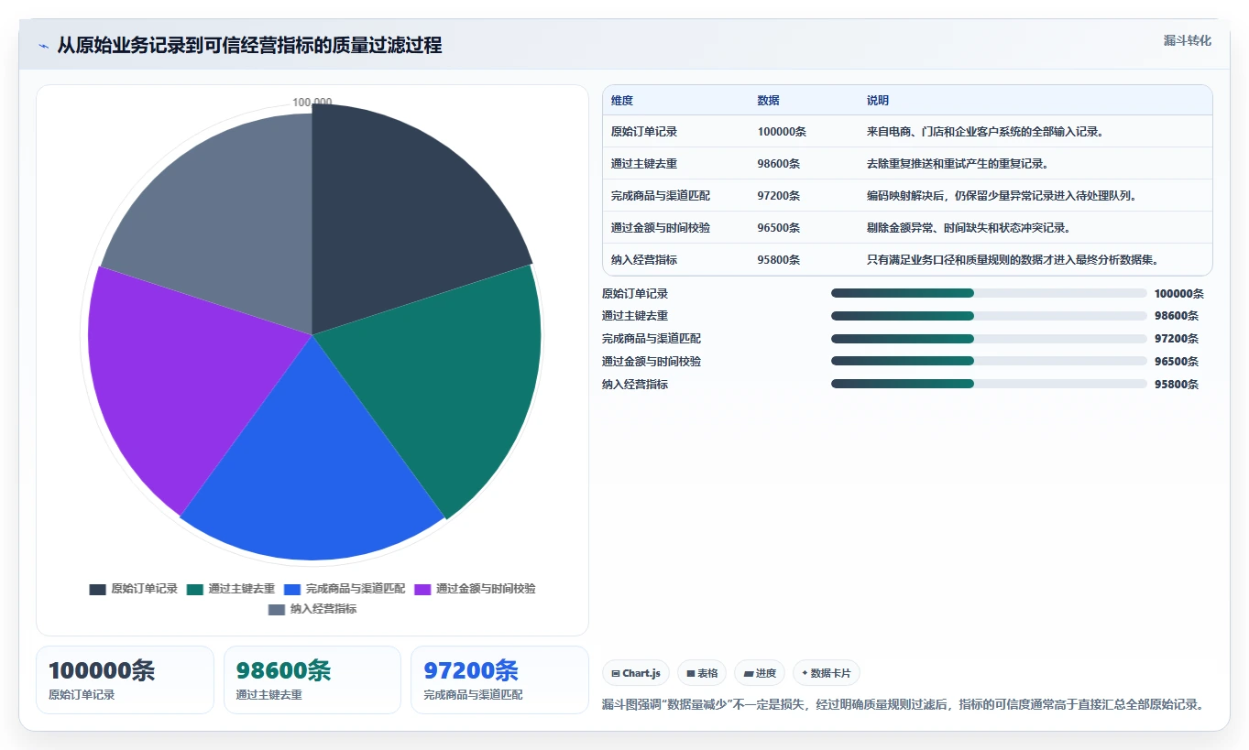Click the 100,000 label above the pie chart
The image size is (1249, 750).
pyautogui.click(x=312, y=103)
